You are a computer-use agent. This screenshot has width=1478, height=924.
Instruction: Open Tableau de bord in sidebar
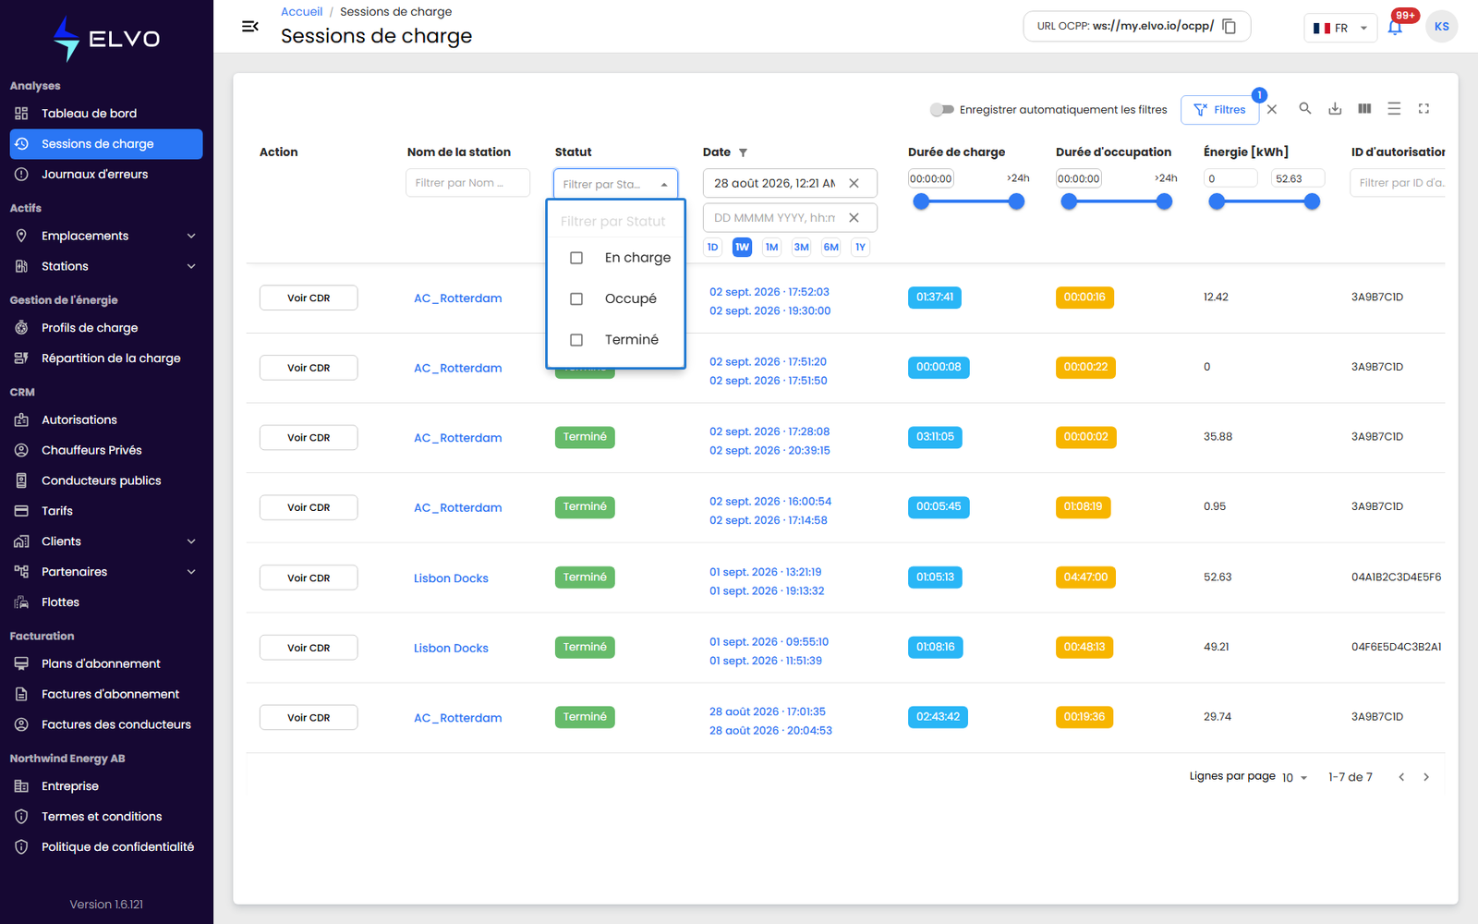[106, 114]
